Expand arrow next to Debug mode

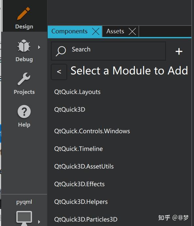39,47
